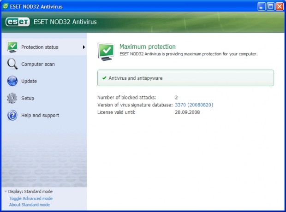Click the Setup gear icon
The image size is (286, 212).
click(x=12, y=98)
